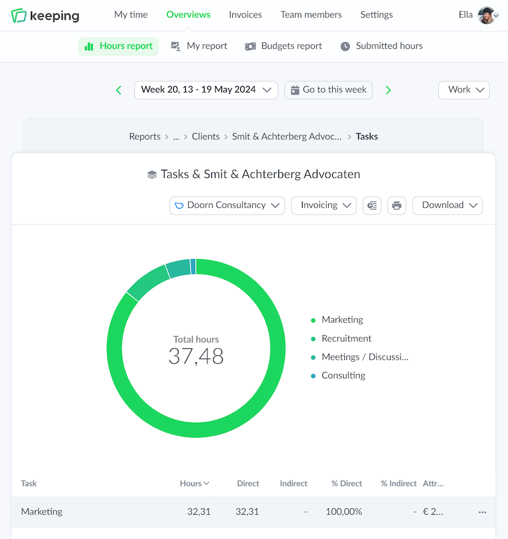508x539 pixels.
Task: Click the Attr... column header
Action: coord(433,484)
